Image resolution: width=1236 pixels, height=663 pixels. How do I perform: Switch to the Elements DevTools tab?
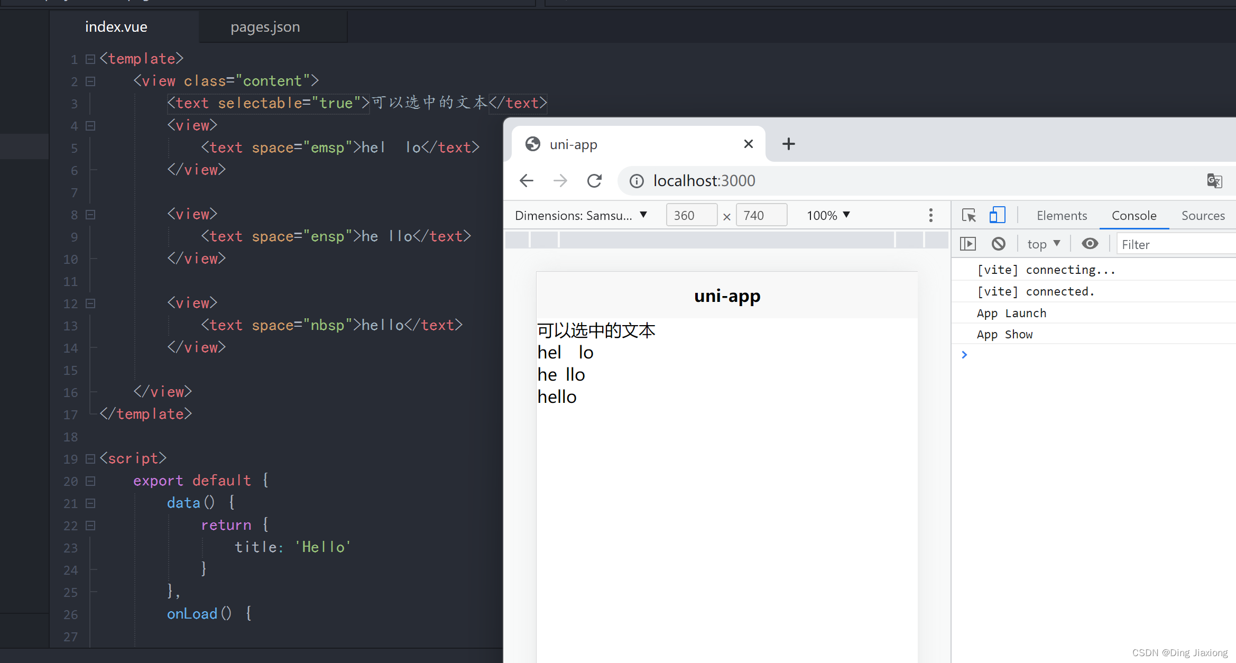(x=1062, y=216)
